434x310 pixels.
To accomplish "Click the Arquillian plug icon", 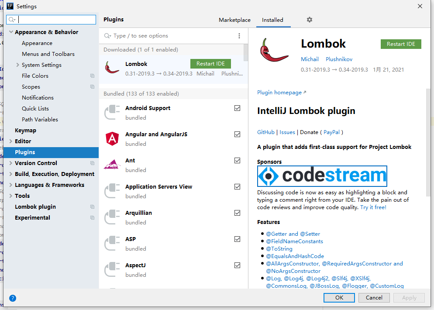I will click(x=112, y=217).
